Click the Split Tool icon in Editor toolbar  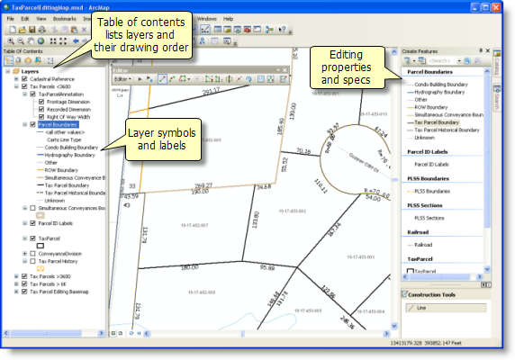pyautogui.click(x=239, y=79)
